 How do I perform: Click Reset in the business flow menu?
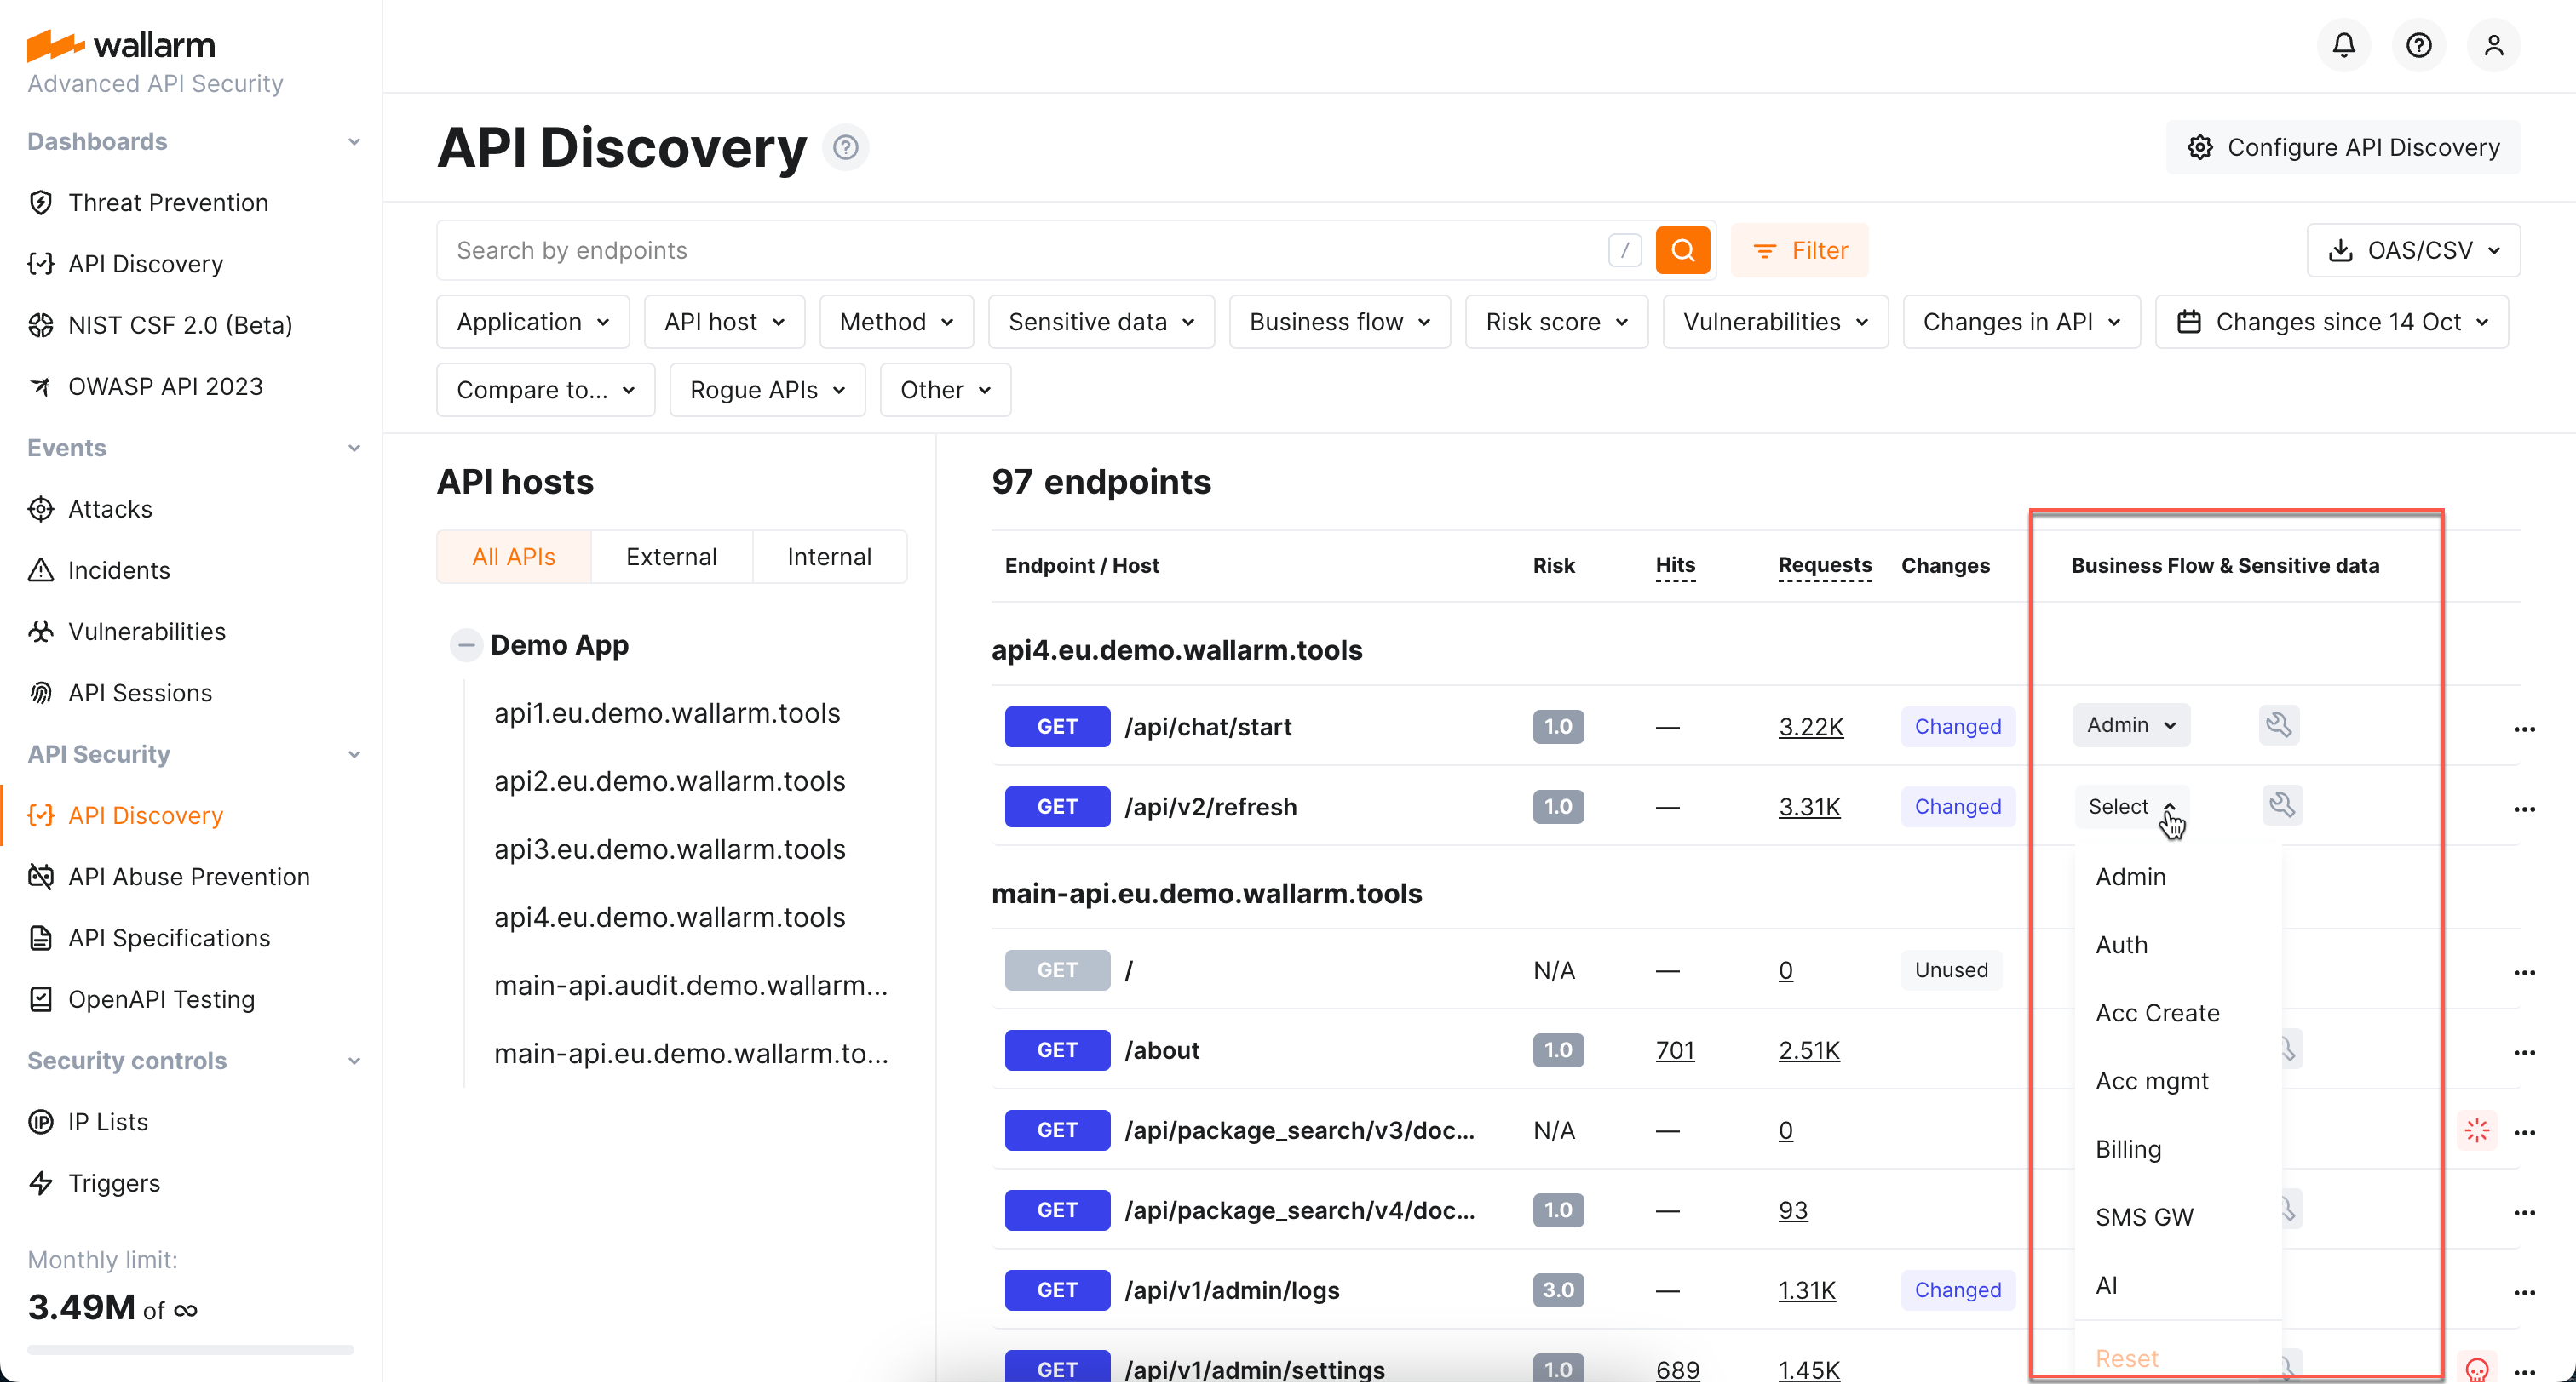[2127, 1358]
